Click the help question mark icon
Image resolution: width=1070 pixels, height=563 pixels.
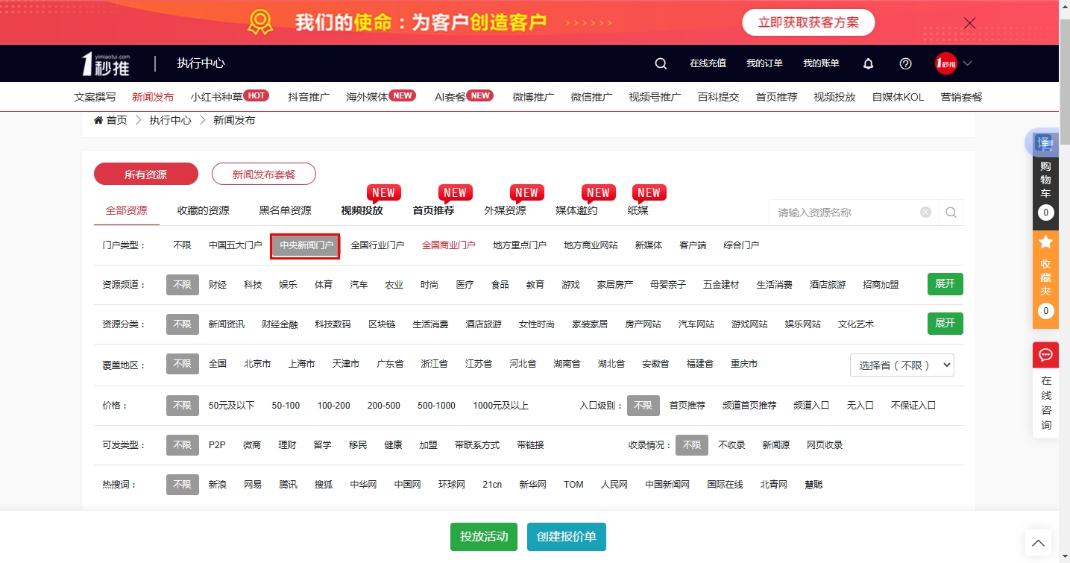[x=905, y=63]
